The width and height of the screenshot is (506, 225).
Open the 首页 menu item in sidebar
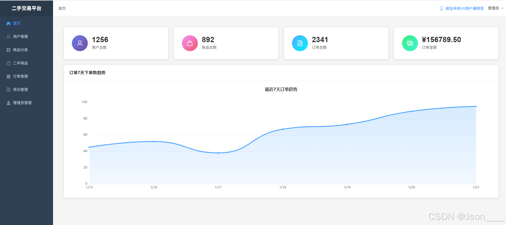[x=27, y=23]
